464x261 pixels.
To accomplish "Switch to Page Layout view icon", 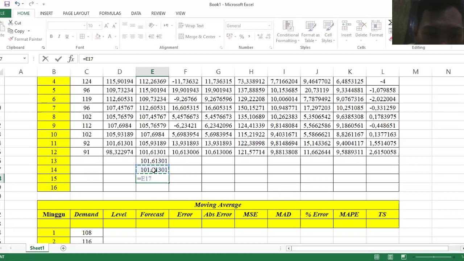I will (390, 257).
